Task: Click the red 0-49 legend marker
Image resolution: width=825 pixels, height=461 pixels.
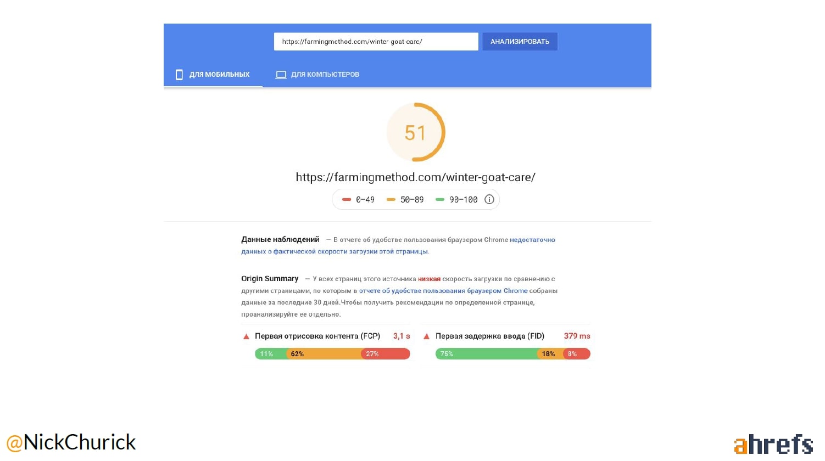Action: tap(347, 200)
